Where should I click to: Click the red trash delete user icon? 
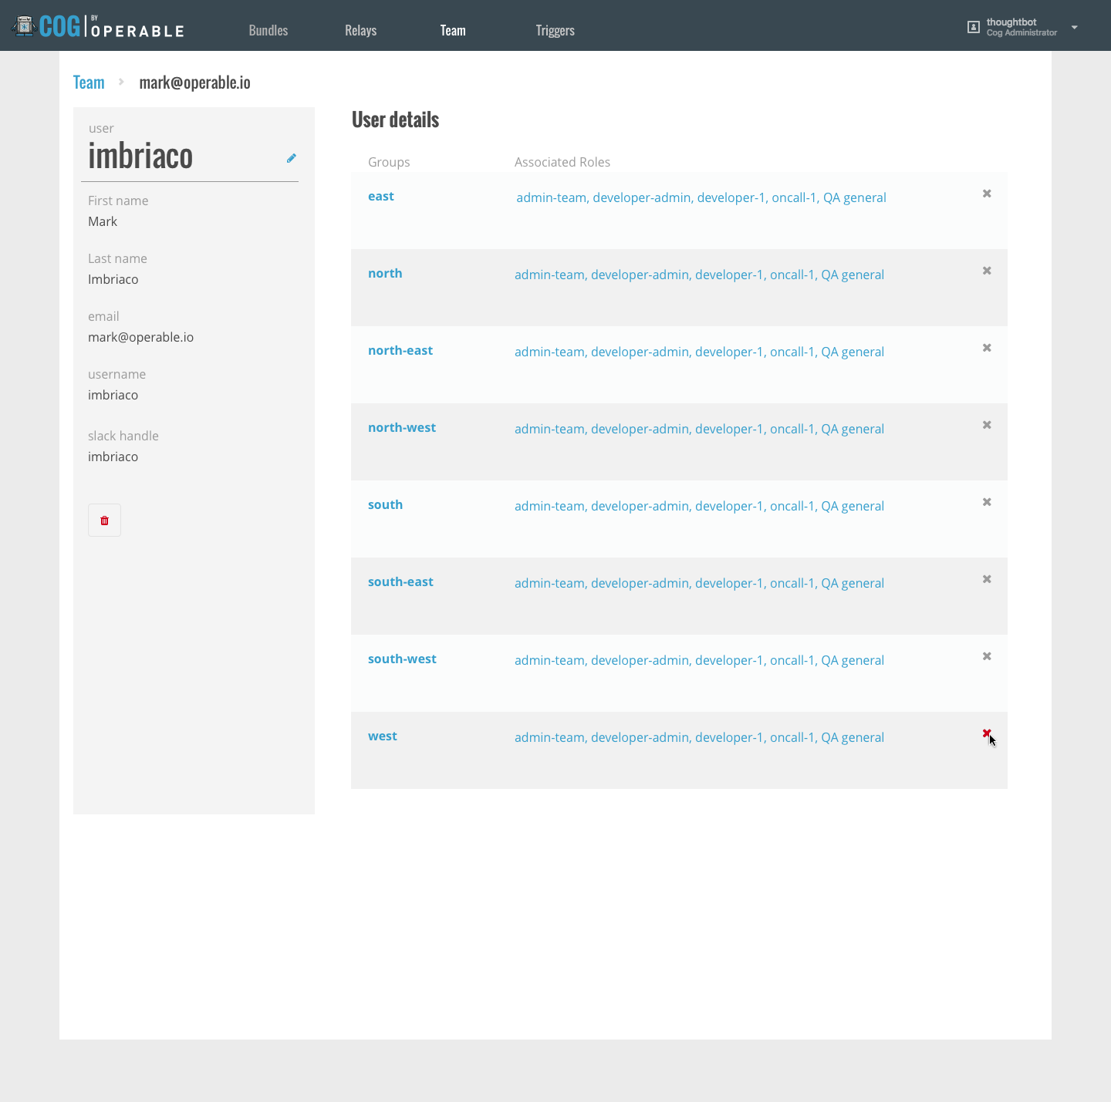[x=104, y=521]
